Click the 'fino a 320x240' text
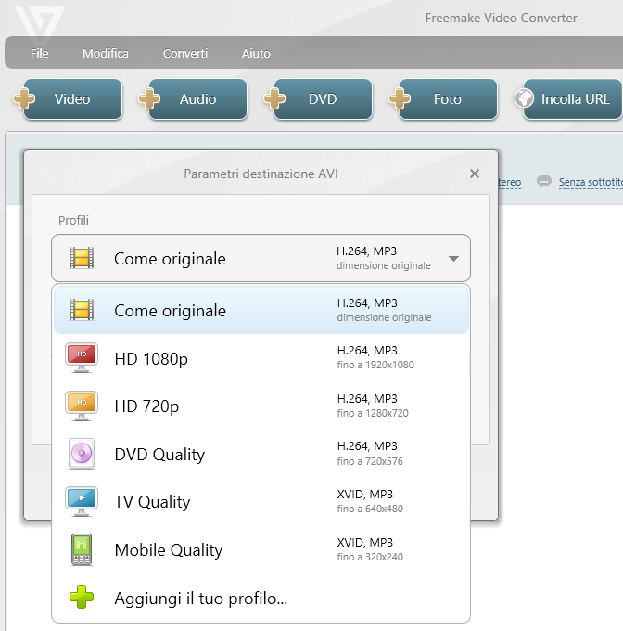The image size is (623, 631). [370, 557]
